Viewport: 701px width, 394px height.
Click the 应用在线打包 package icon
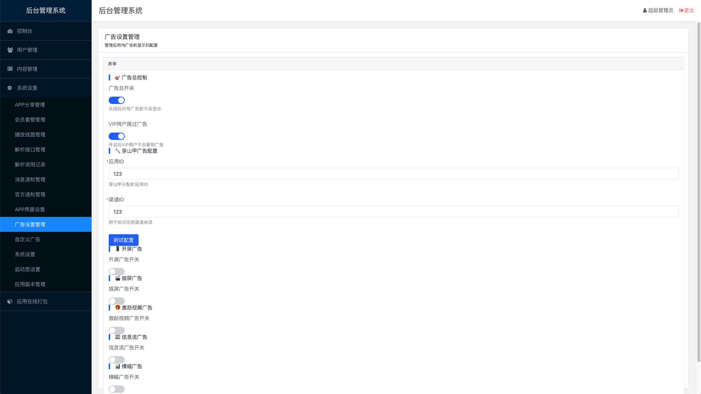point(9,302)
